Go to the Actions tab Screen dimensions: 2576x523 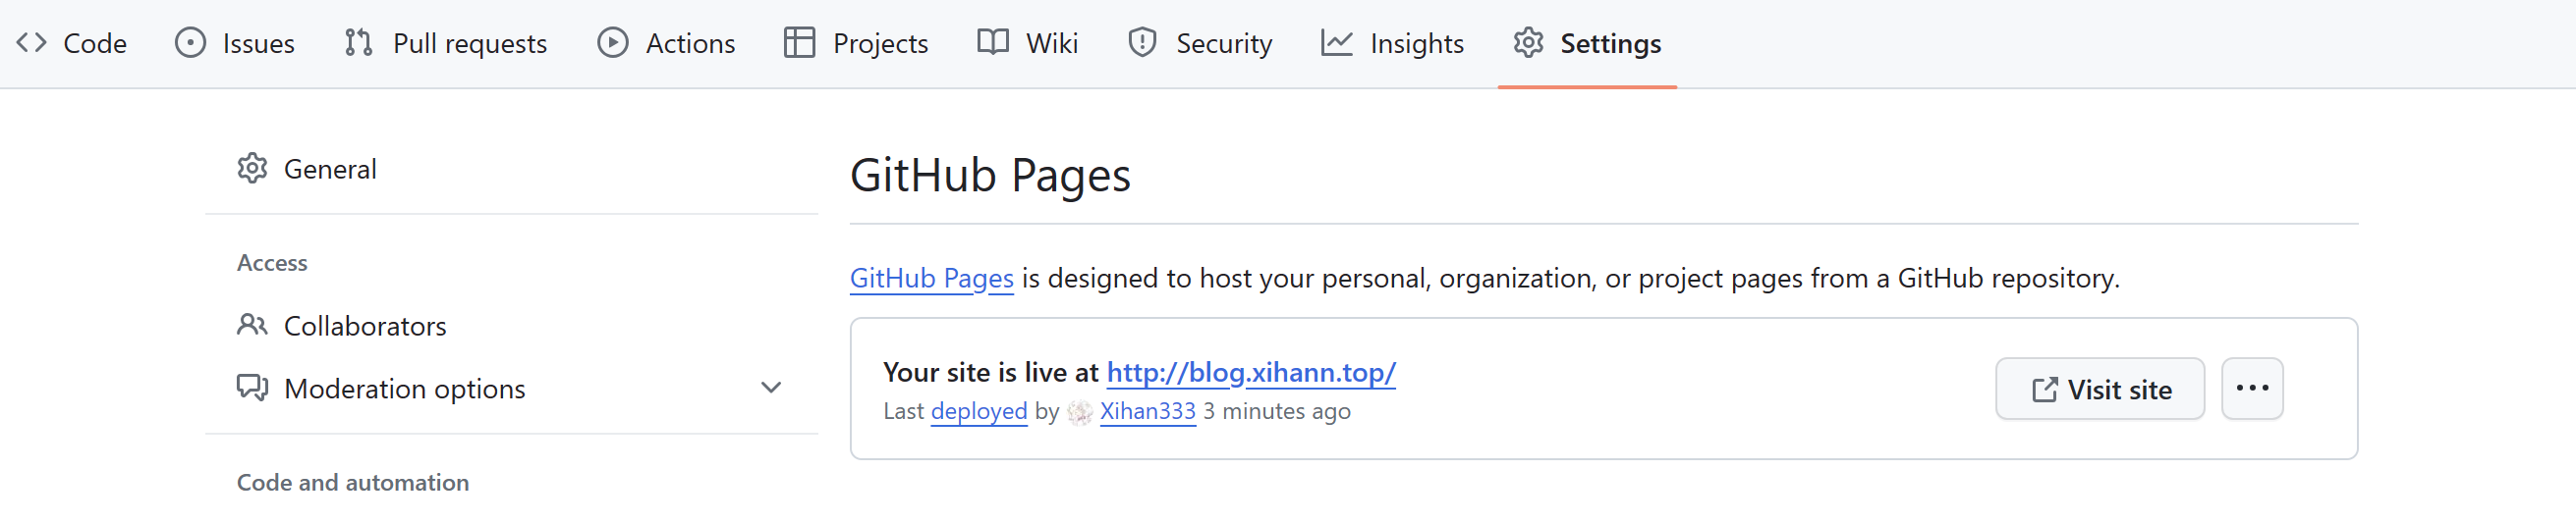click(666, 43)
